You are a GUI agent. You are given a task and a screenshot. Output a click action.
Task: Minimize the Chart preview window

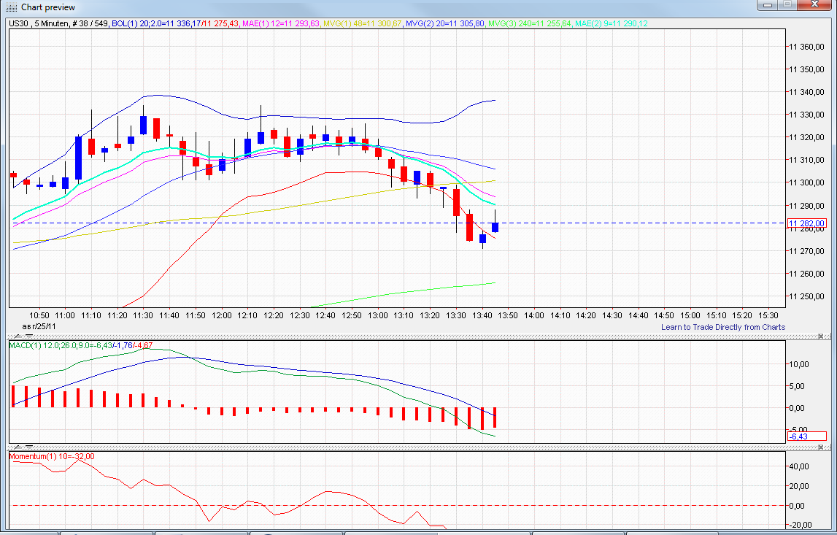click(768, 5)
